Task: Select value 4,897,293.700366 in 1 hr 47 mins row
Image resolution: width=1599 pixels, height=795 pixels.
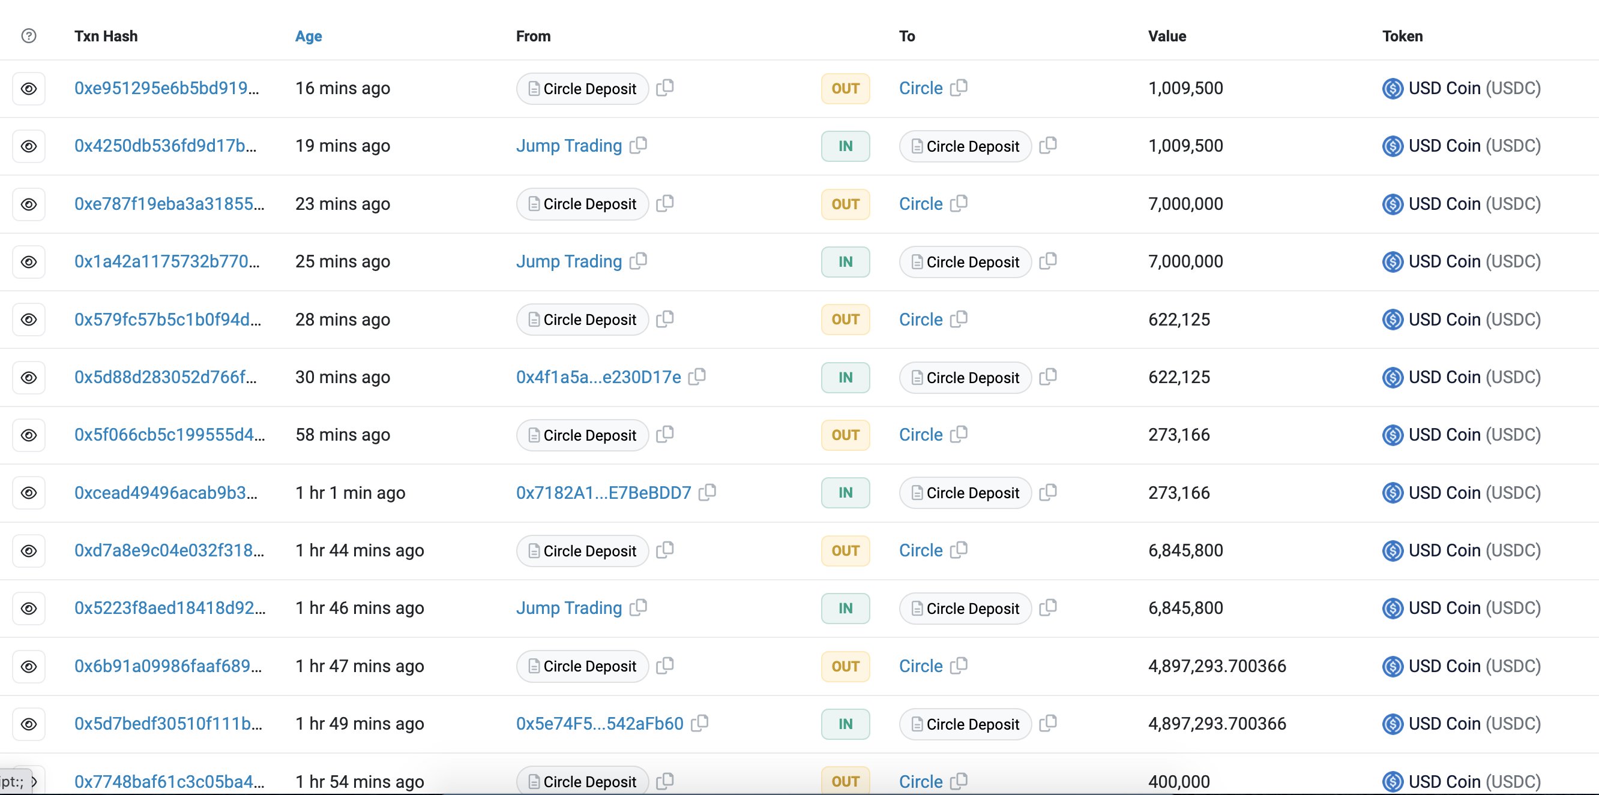Action: point(1217,666)
